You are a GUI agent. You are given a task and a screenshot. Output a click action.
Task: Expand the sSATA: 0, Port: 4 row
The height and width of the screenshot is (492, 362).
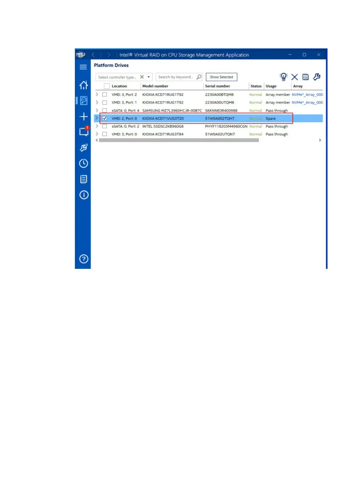tap(97, 110)
